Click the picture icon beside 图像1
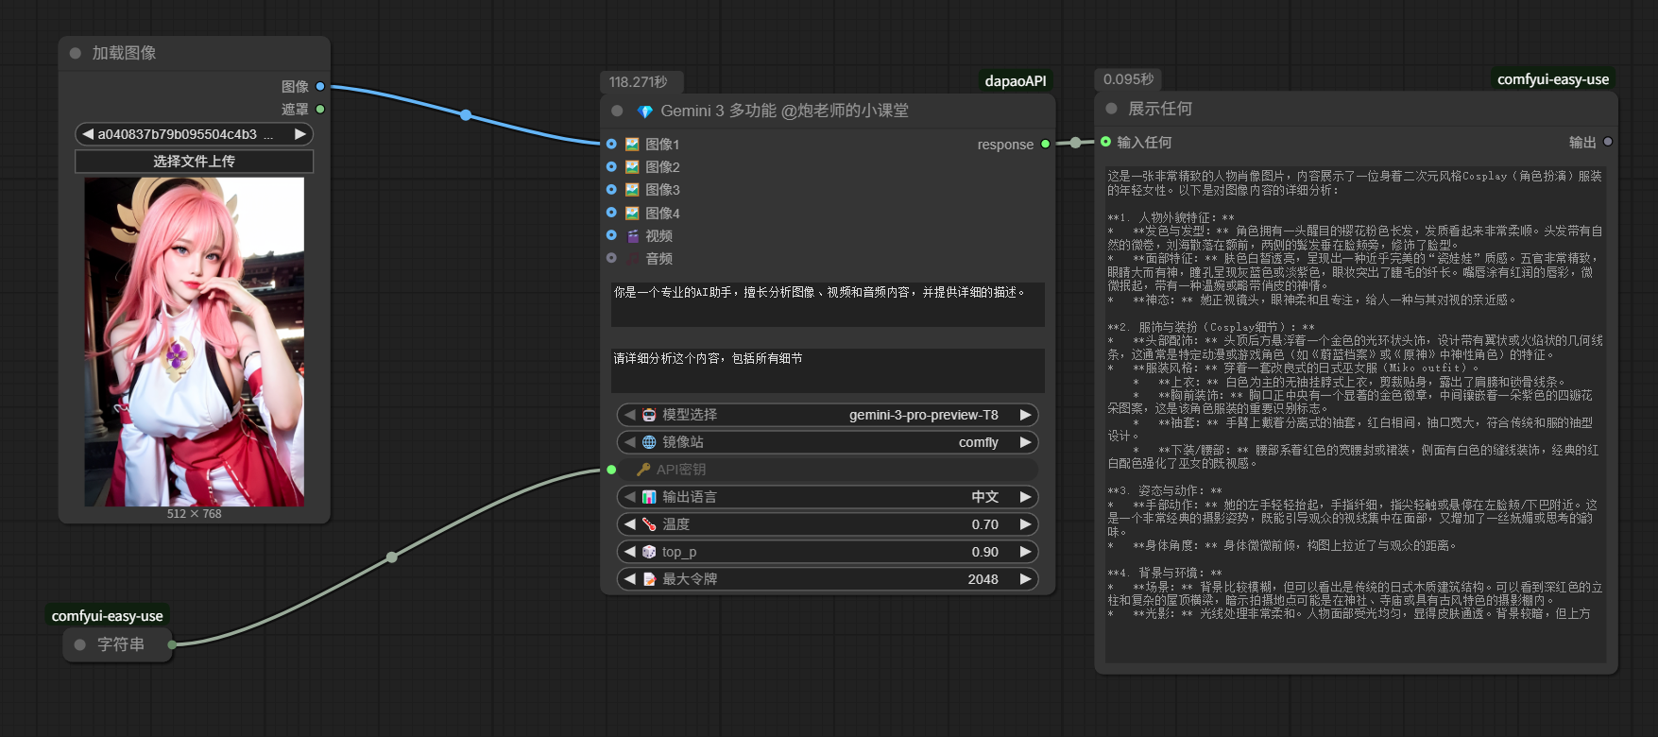 [x=632, y=145]
